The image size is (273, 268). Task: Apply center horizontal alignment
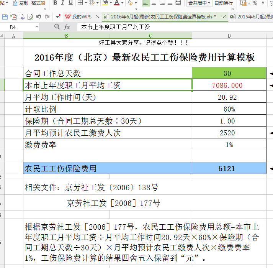tap(154, 3)
